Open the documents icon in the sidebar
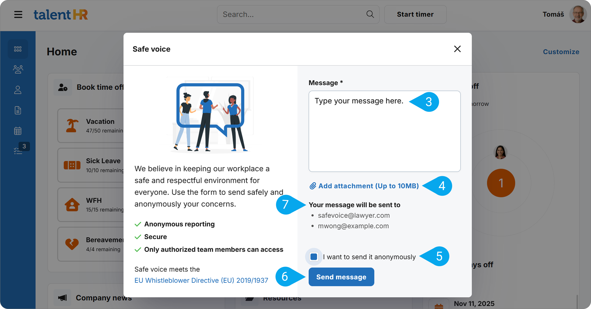The image size is (591, 309). (18, 110)
